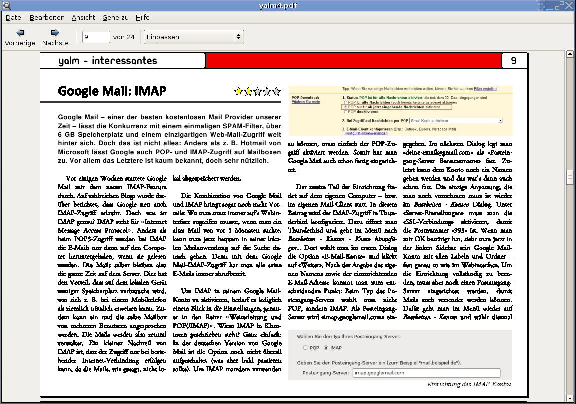Click the vertical scrollbar up arrow
This screenshot has height=404, width=576.
click(570, 54)
